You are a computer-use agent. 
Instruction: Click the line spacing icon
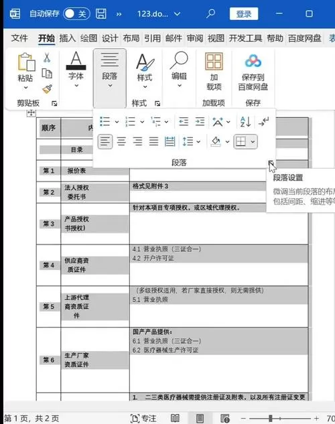pos(188,141)
